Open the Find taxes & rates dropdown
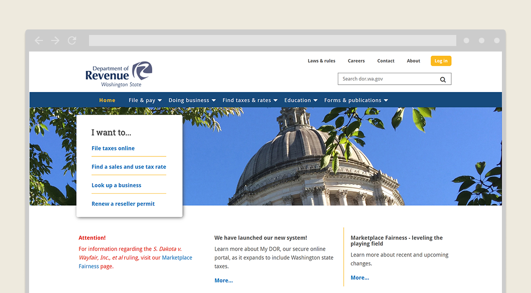 (x=250, y=100)
